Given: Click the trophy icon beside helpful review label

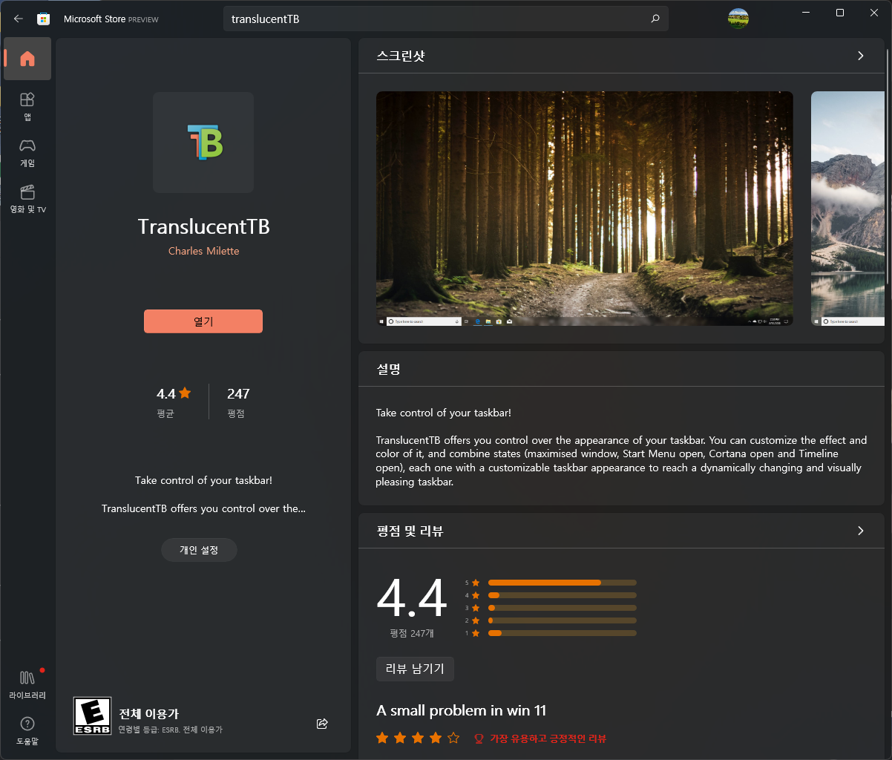Looking at the screenshot, I should tap(479, 738).
